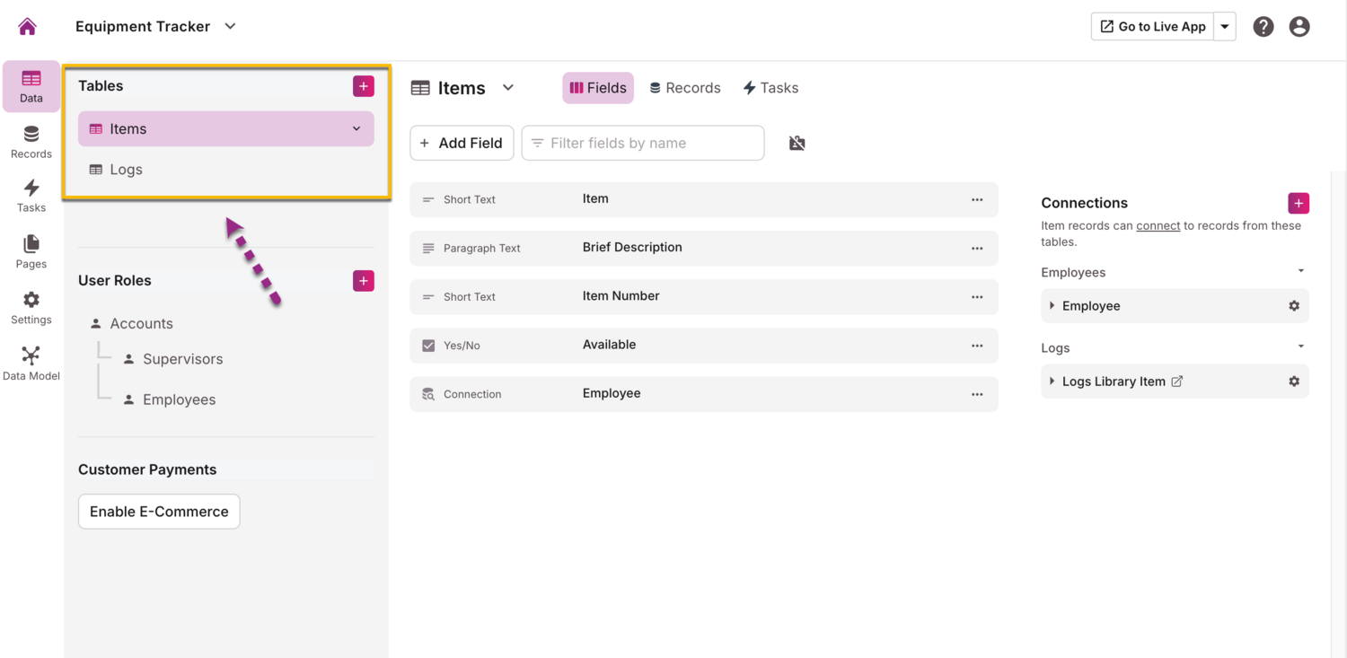Viewport: 1347px width, 658px height.
Task: Open the Pages sidebar section
Action: point(31,251)
